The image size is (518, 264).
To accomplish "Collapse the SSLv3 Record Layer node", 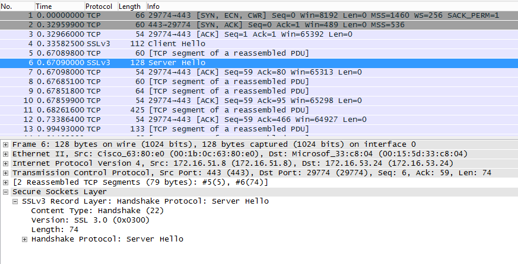I will [x=15, y=201].
